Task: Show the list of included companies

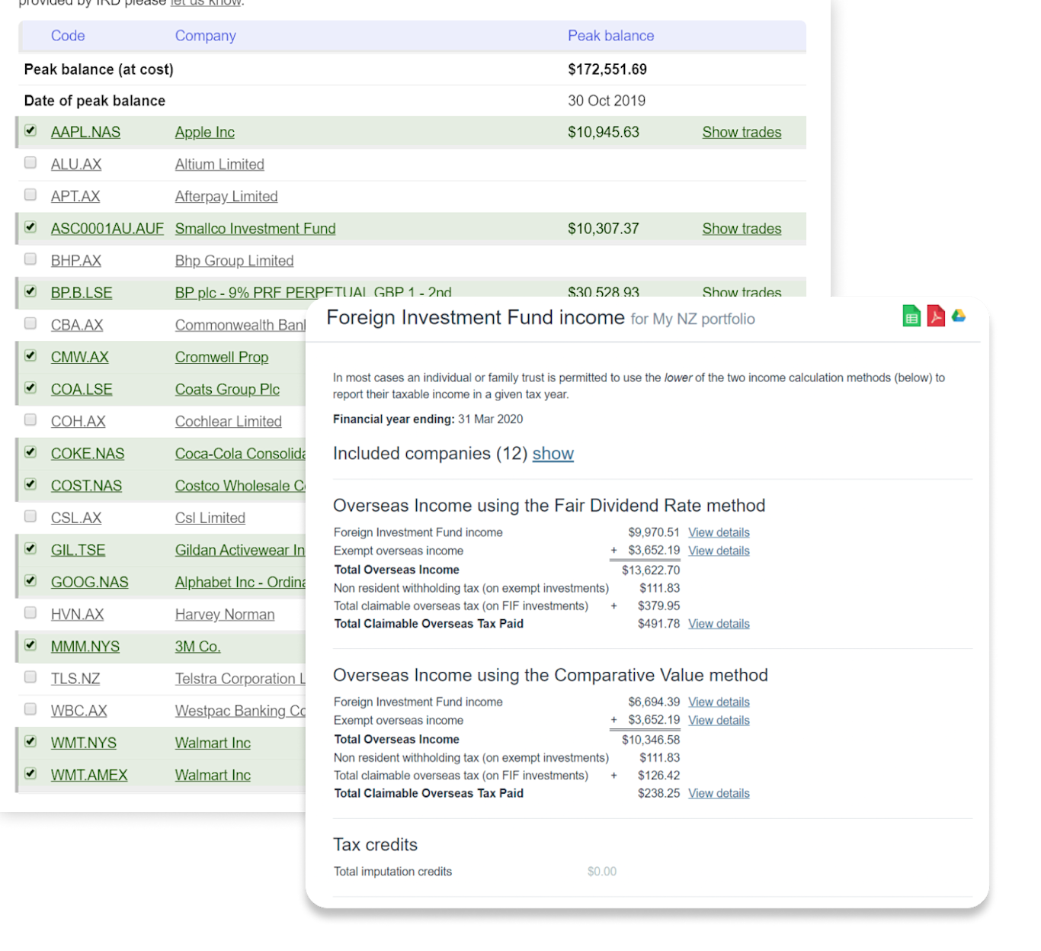Action: pyautogui.click(x=553, y=454)
